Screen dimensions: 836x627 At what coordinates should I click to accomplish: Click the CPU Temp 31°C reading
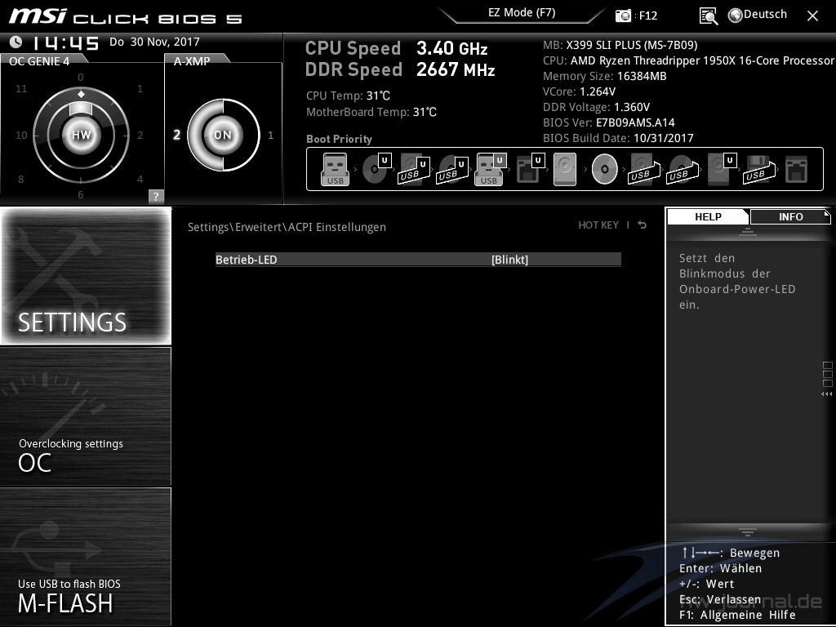coord(348,96)
